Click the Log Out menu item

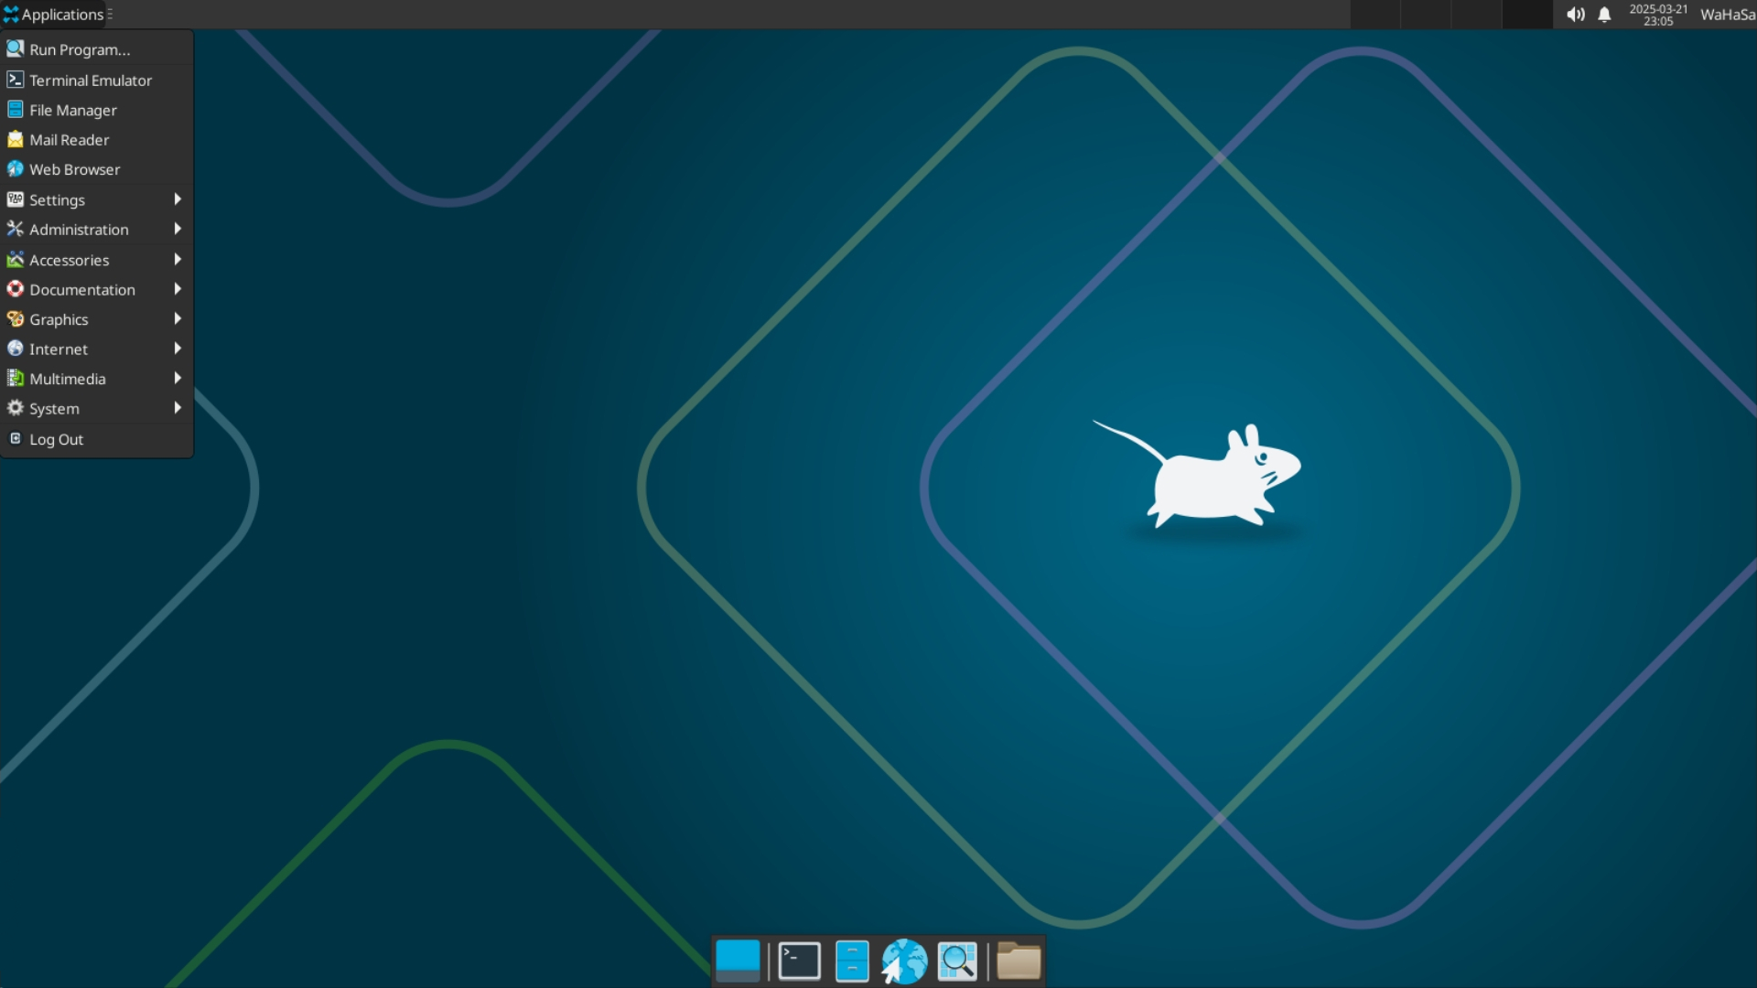pyautogui.click(x=56, y=439)
